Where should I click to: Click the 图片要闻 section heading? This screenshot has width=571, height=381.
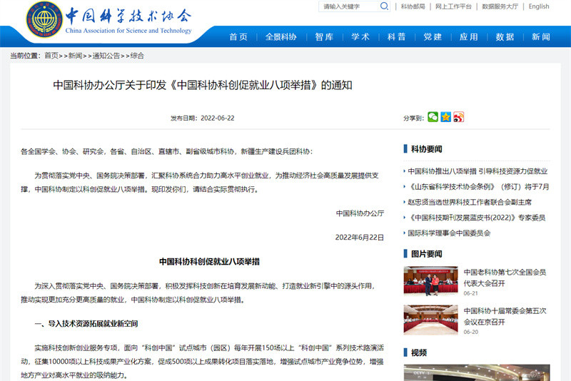(426, 253)
